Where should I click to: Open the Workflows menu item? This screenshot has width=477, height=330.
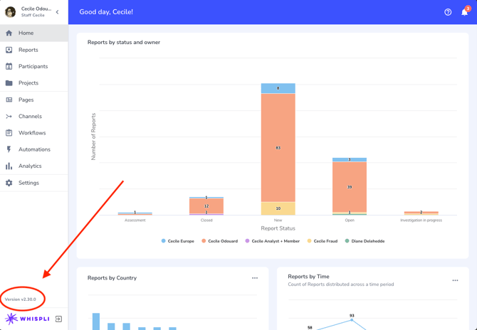(32, 133)
